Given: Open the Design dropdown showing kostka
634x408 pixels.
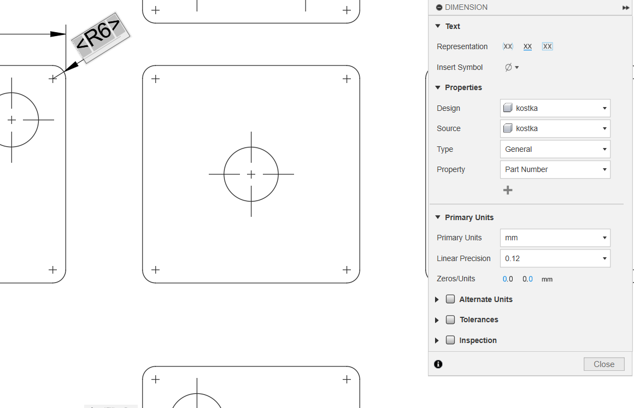Looking at the screenshot, I should [x=555, y=108].
